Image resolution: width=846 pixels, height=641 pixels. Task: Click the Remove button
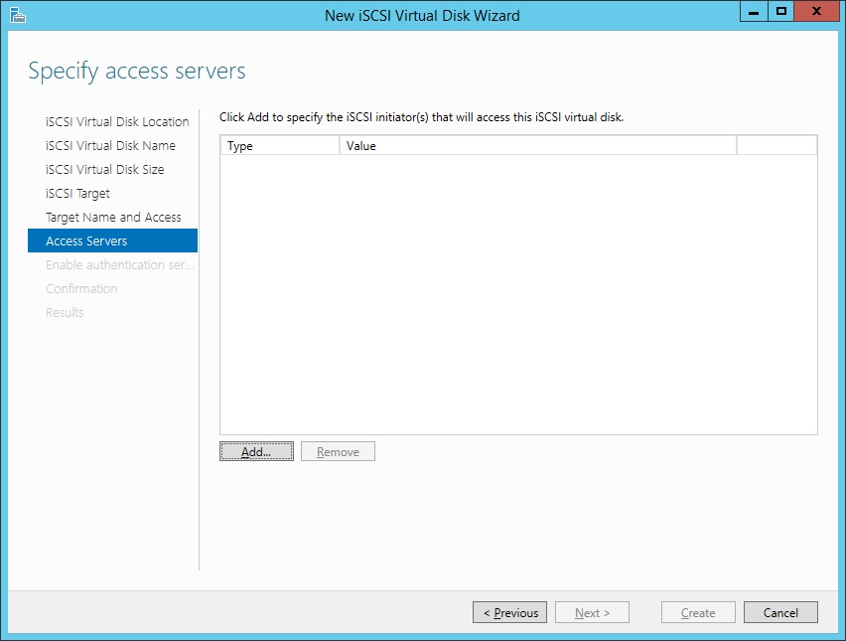pos(338,452)
